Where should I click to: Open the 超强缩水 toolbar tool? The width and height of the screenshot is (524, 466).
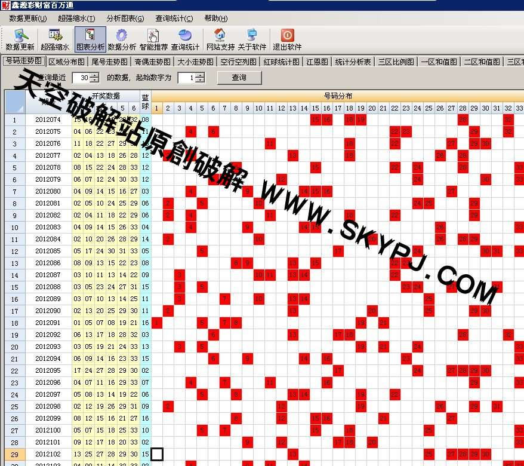click(x=55, y=39)
